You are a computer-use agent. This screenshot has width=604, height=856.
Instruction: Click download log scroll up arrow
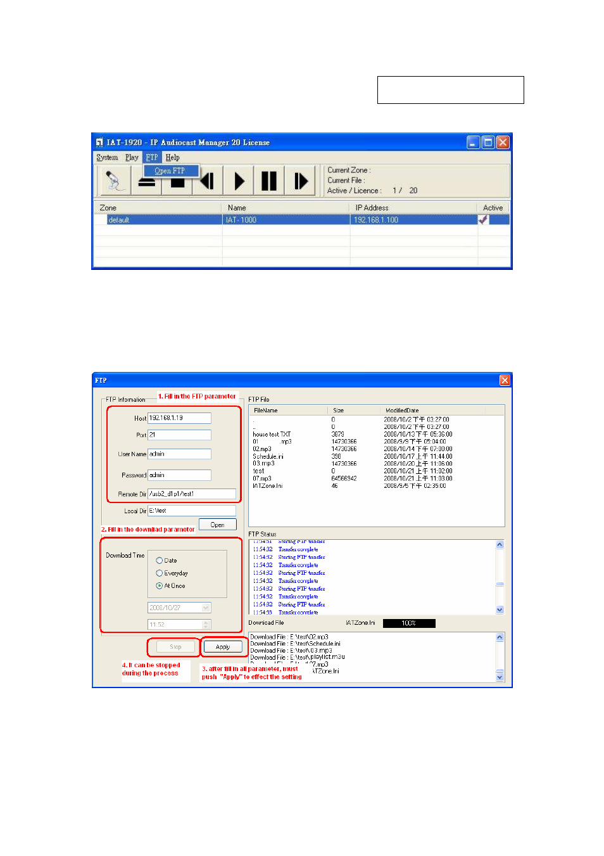(500, 637)
